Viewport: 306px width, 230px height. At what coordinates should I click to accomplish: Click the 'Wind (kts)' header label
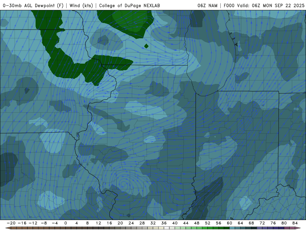coord(81,5)
